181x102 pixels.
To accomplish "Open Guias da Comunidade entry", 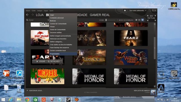I will pos(63,29).
